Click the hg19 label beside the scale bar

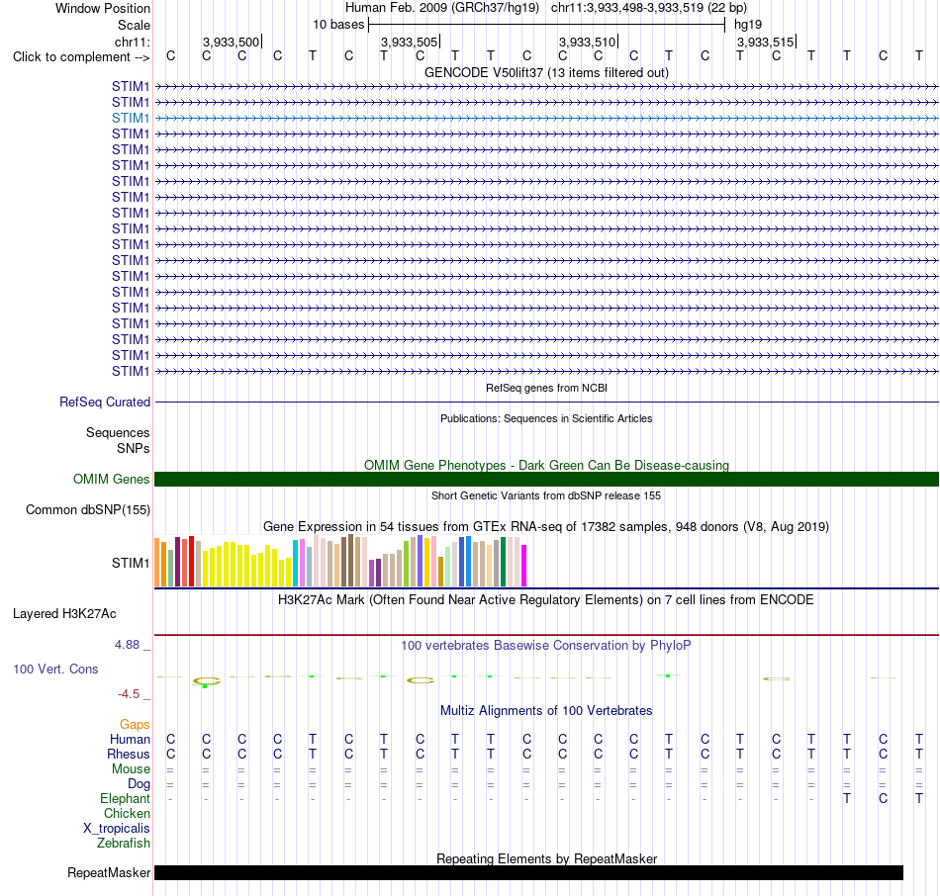pos(748,25)
